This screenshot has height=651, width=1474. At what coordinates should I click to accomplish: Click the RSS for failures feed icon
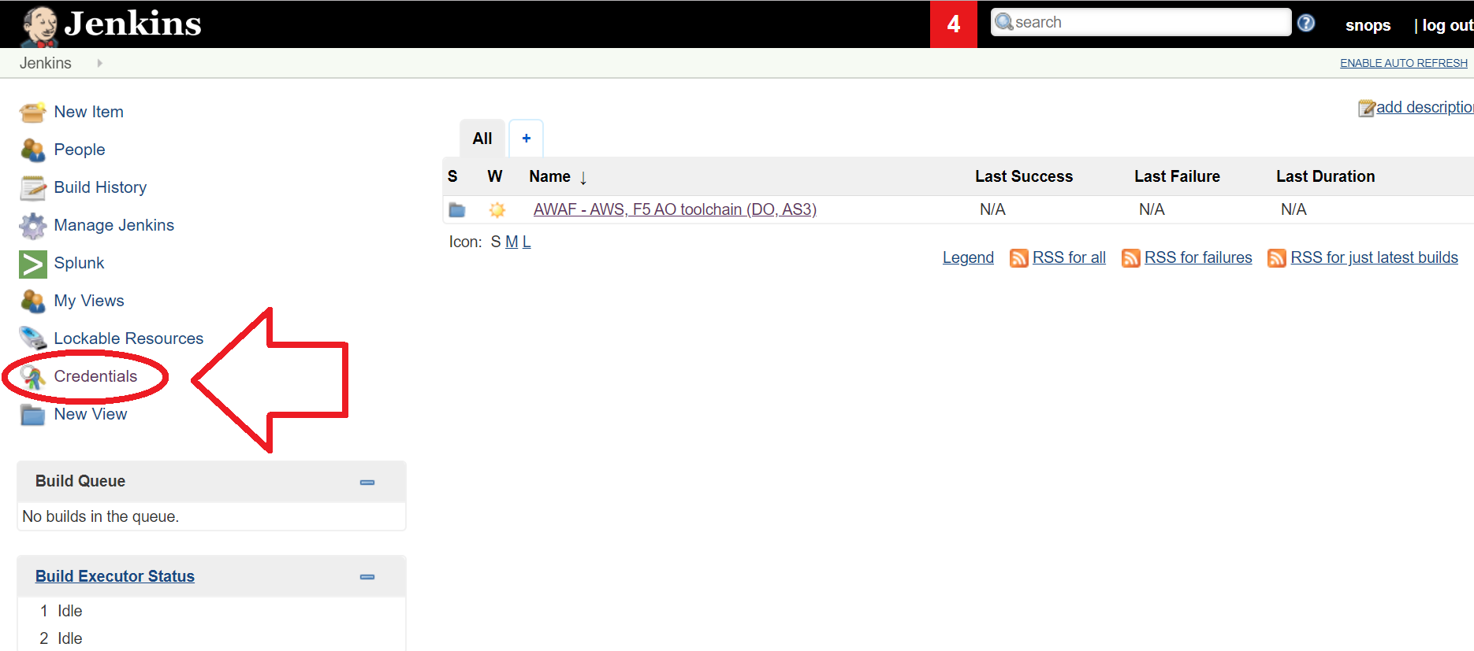pyautogui.click(x=1131, y=258)
